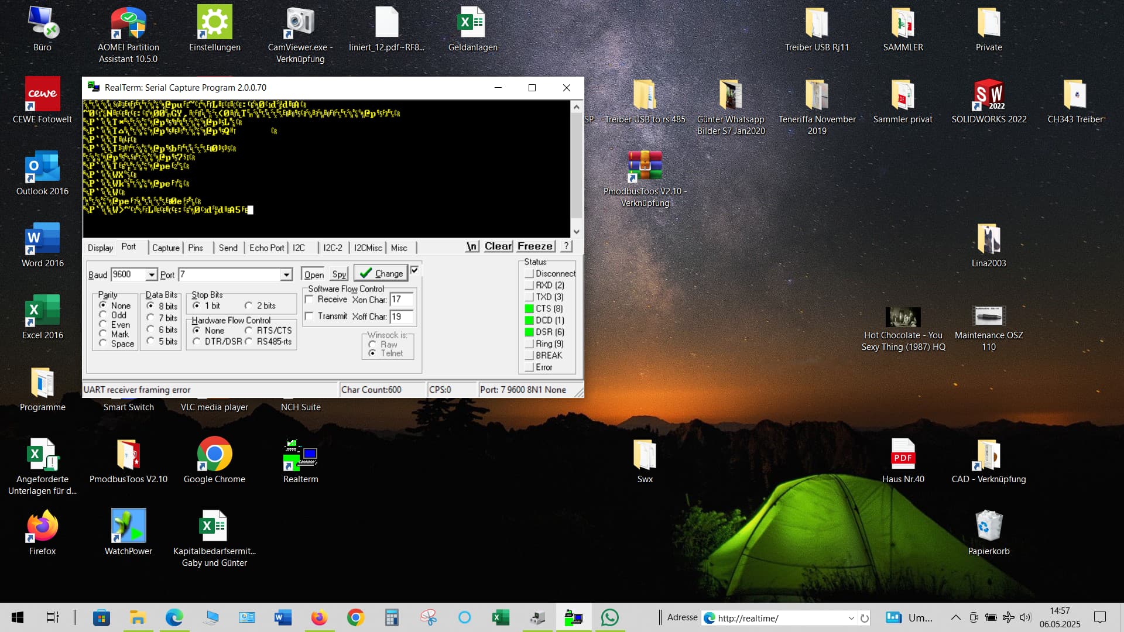The image size is (1124, 632).
Task: Click the Xoff Char input field
Action: 402,317
